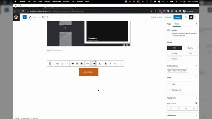
Task: Open the Color panel options
Action: 196,77
